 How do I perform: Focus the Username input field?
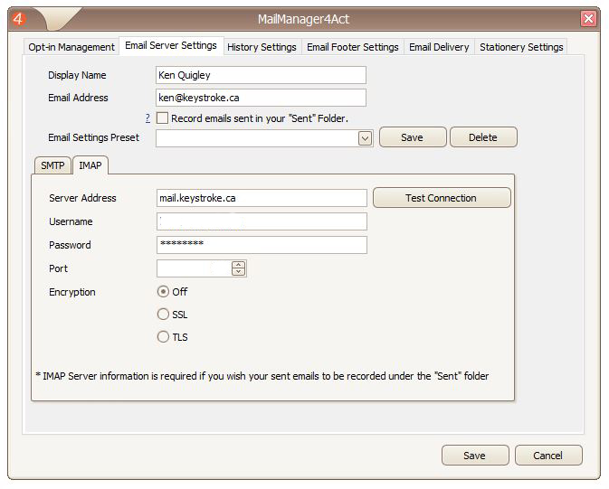(262, 221)
